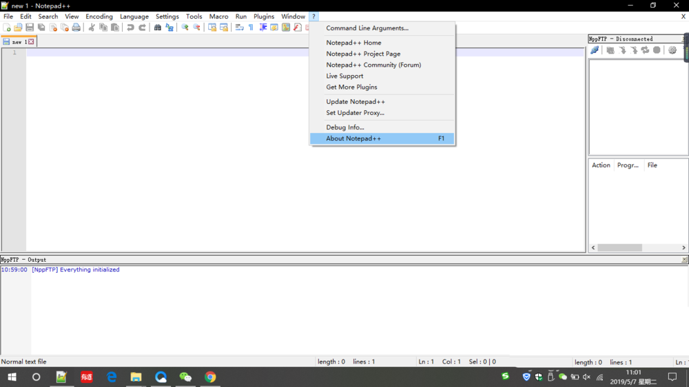
Task: Click the scroll right arrow in NppFTP queue
Action: pyautogui.click(x=683, y=248)
